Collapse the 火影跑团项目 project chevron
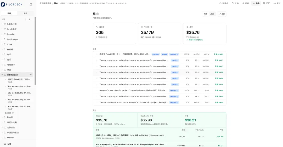Image resolution: width=283 pixels, height=147 pixels. (2, 74)
